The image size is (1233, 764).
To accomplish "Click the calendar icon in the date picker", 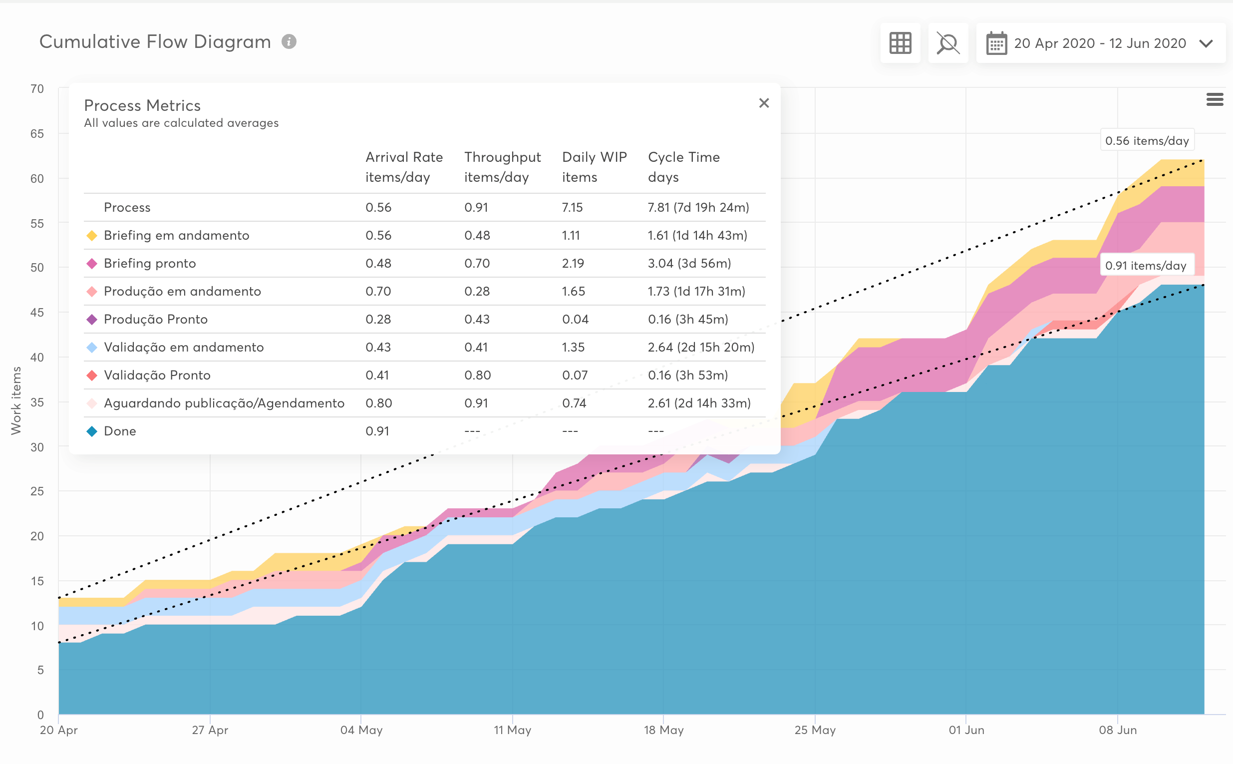I will [996, 43].
